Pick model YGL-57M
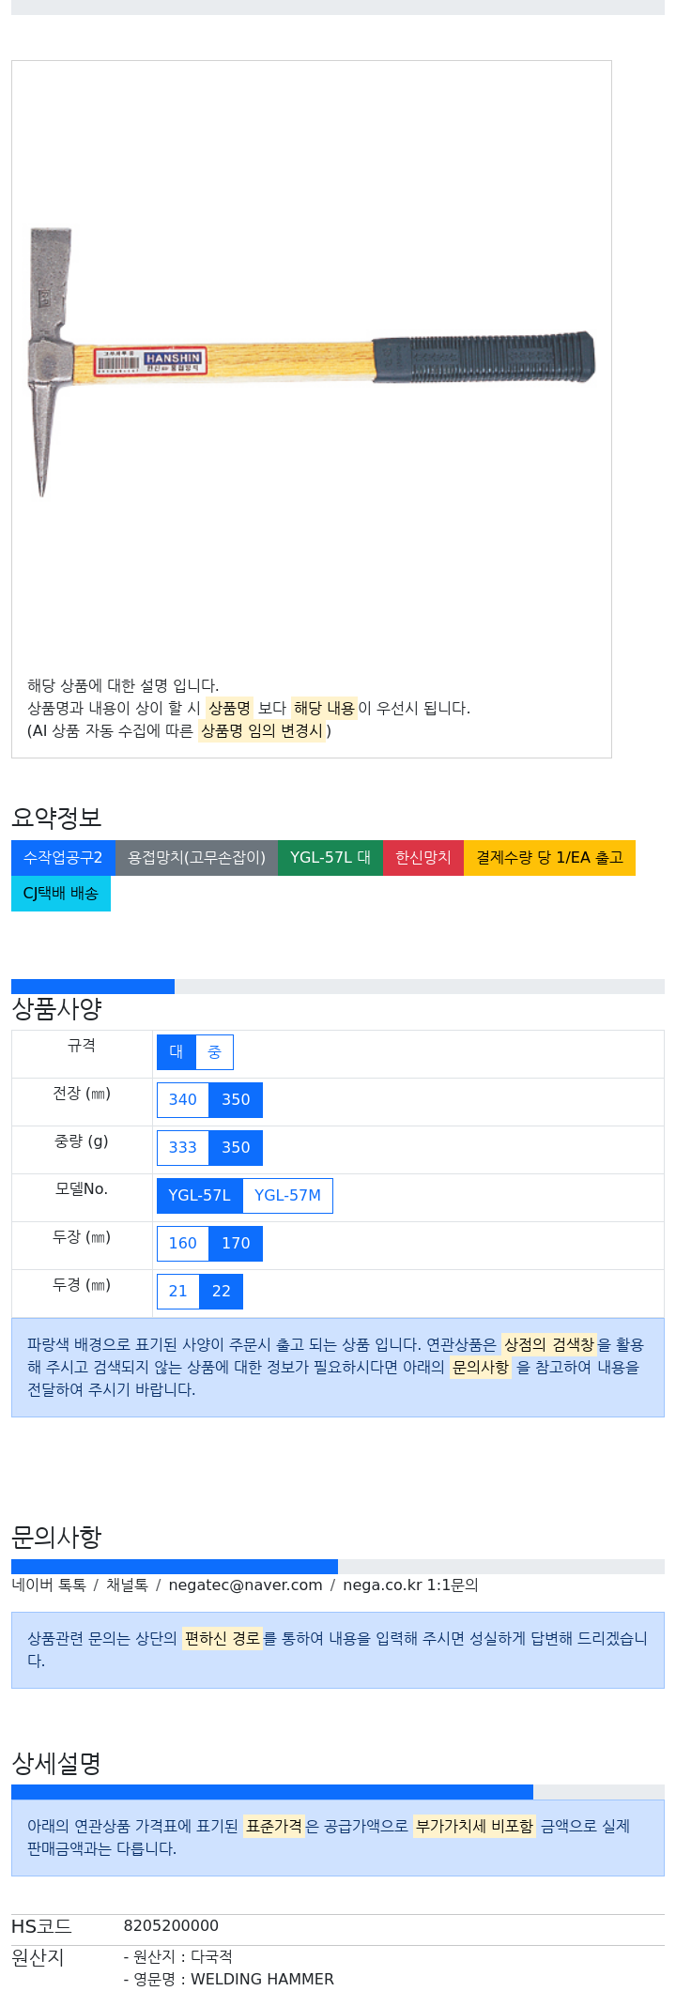The image size is (676, 1991). pos(287,1196)
